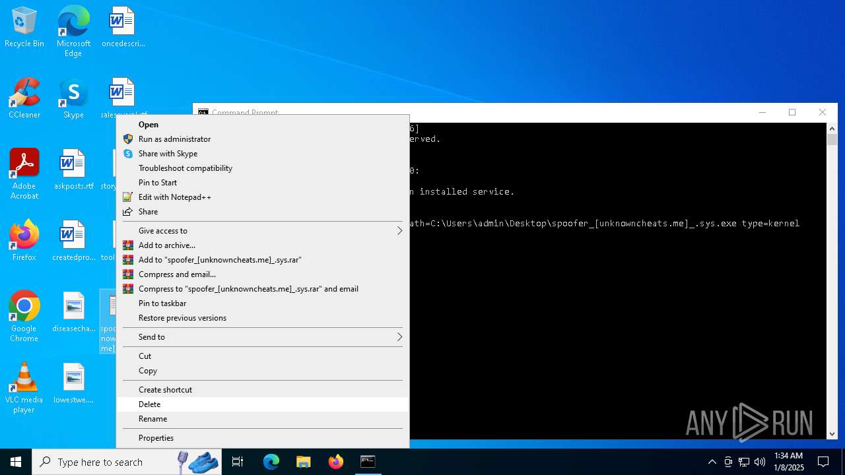
Task: Click the Windows Start button
Action: 16,462
